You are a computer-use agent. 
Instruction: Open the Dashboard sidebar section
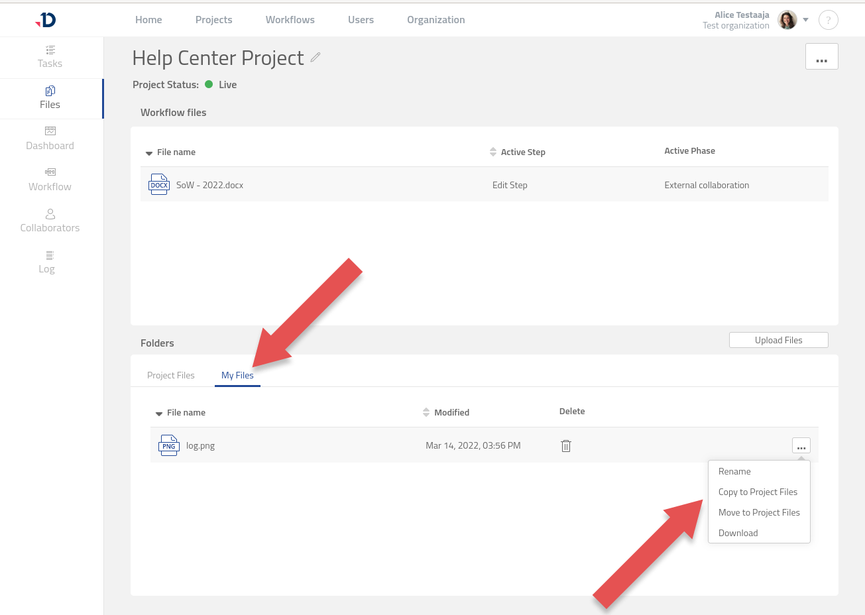pyautogui.click(x=50, y=139)
